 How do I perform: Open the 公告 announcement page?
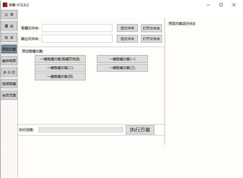[9, 14]
